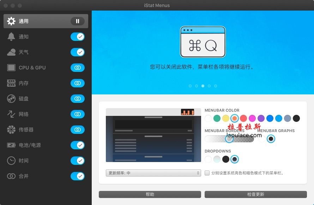Pause iStat Menus with the pause button
The image size is (314, 205).
click(78, 21)
